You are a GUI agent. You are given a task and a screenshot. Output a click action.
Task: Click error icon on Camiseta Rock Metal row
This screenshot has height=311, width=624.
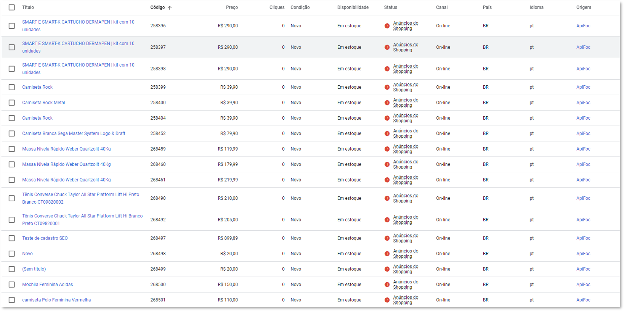[x=387, y=102]
